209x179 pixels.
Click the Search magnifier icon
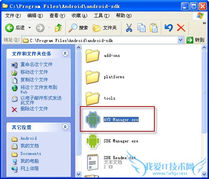coord(73,28)
